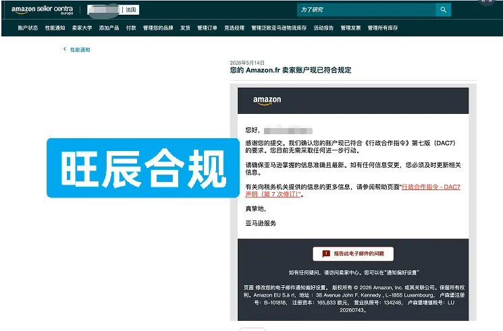Screen dimensions: 503x331
Task: Open the 账户状态 menu
Action: (28, 28)
